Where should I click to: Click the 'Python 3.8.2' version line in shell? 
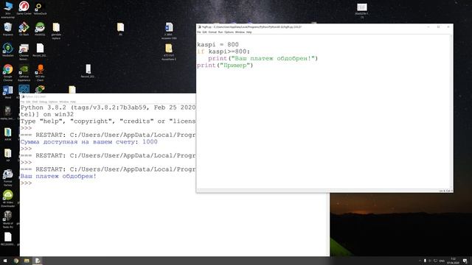(108, 107)
